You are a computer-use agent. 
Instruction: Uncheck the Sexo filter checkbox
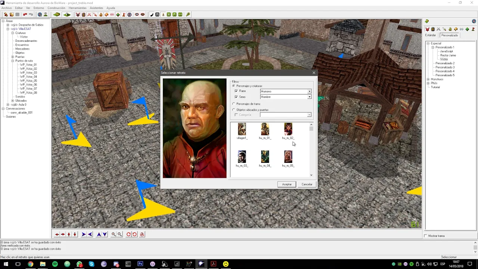tap(236, 97)
